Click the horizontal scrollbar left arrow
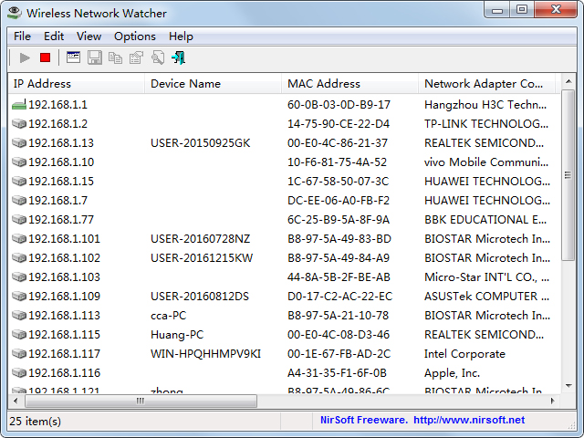 click(x=16, y=401)
